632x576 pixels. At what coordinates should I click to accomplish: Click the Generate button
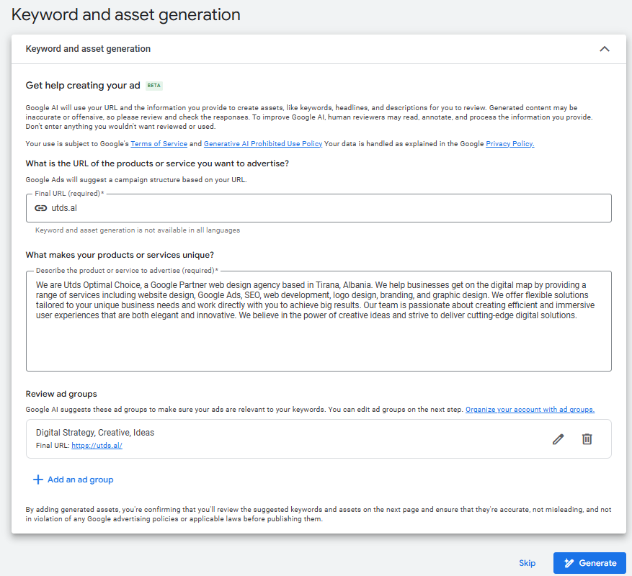pos(589,563)
